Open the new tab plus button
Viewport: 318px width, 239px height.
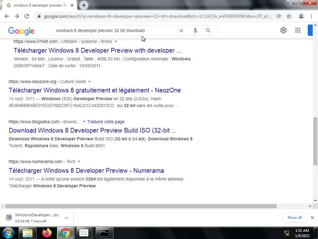tap(84, 5)
